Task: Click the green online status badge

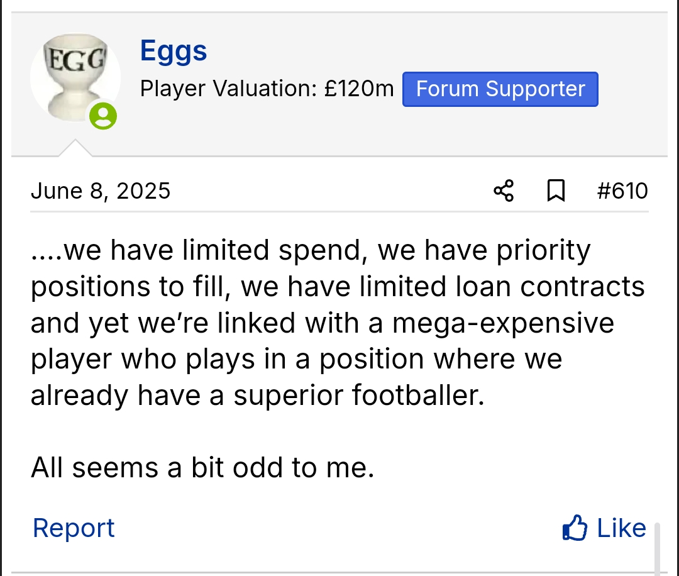Action: [102, 116]
